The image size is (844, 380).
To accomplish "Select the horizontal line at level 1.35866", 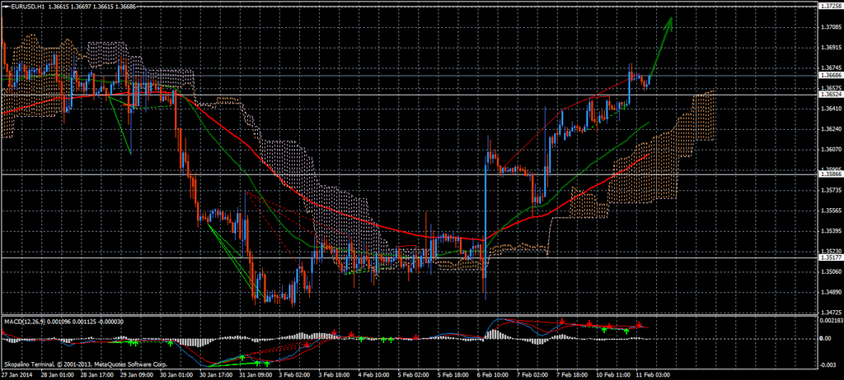I will pos(409,174).
